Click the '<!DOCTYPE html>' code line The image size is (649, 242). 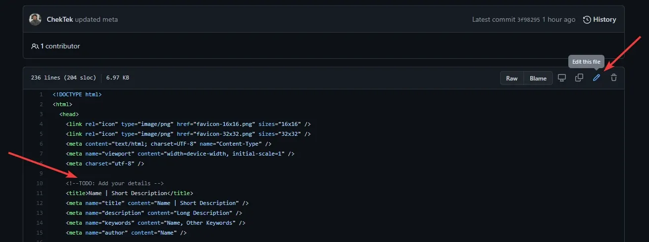77,94
